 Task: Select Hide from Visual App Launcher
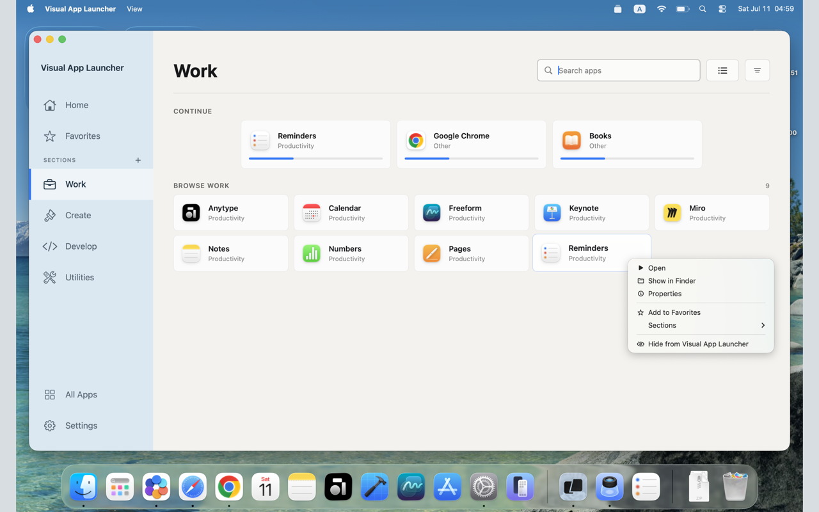point(701,344)
